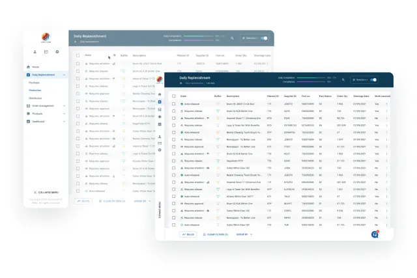Toggle the Selectors switch in back window header

coord(264,38)
